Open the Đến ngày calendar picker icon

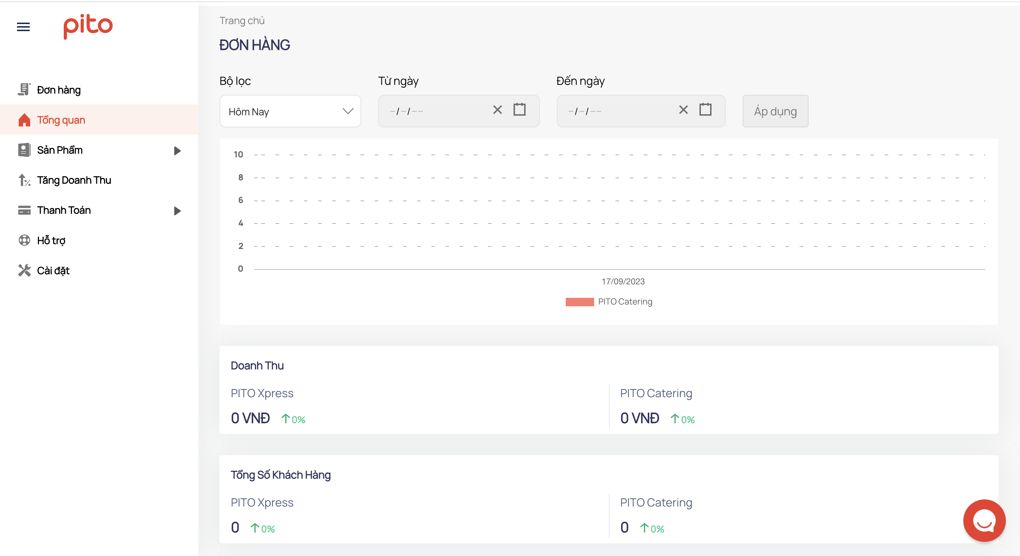(x=705, y=109)
